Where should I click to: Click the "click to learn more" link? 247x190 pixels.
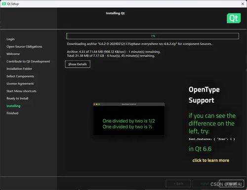211,160
